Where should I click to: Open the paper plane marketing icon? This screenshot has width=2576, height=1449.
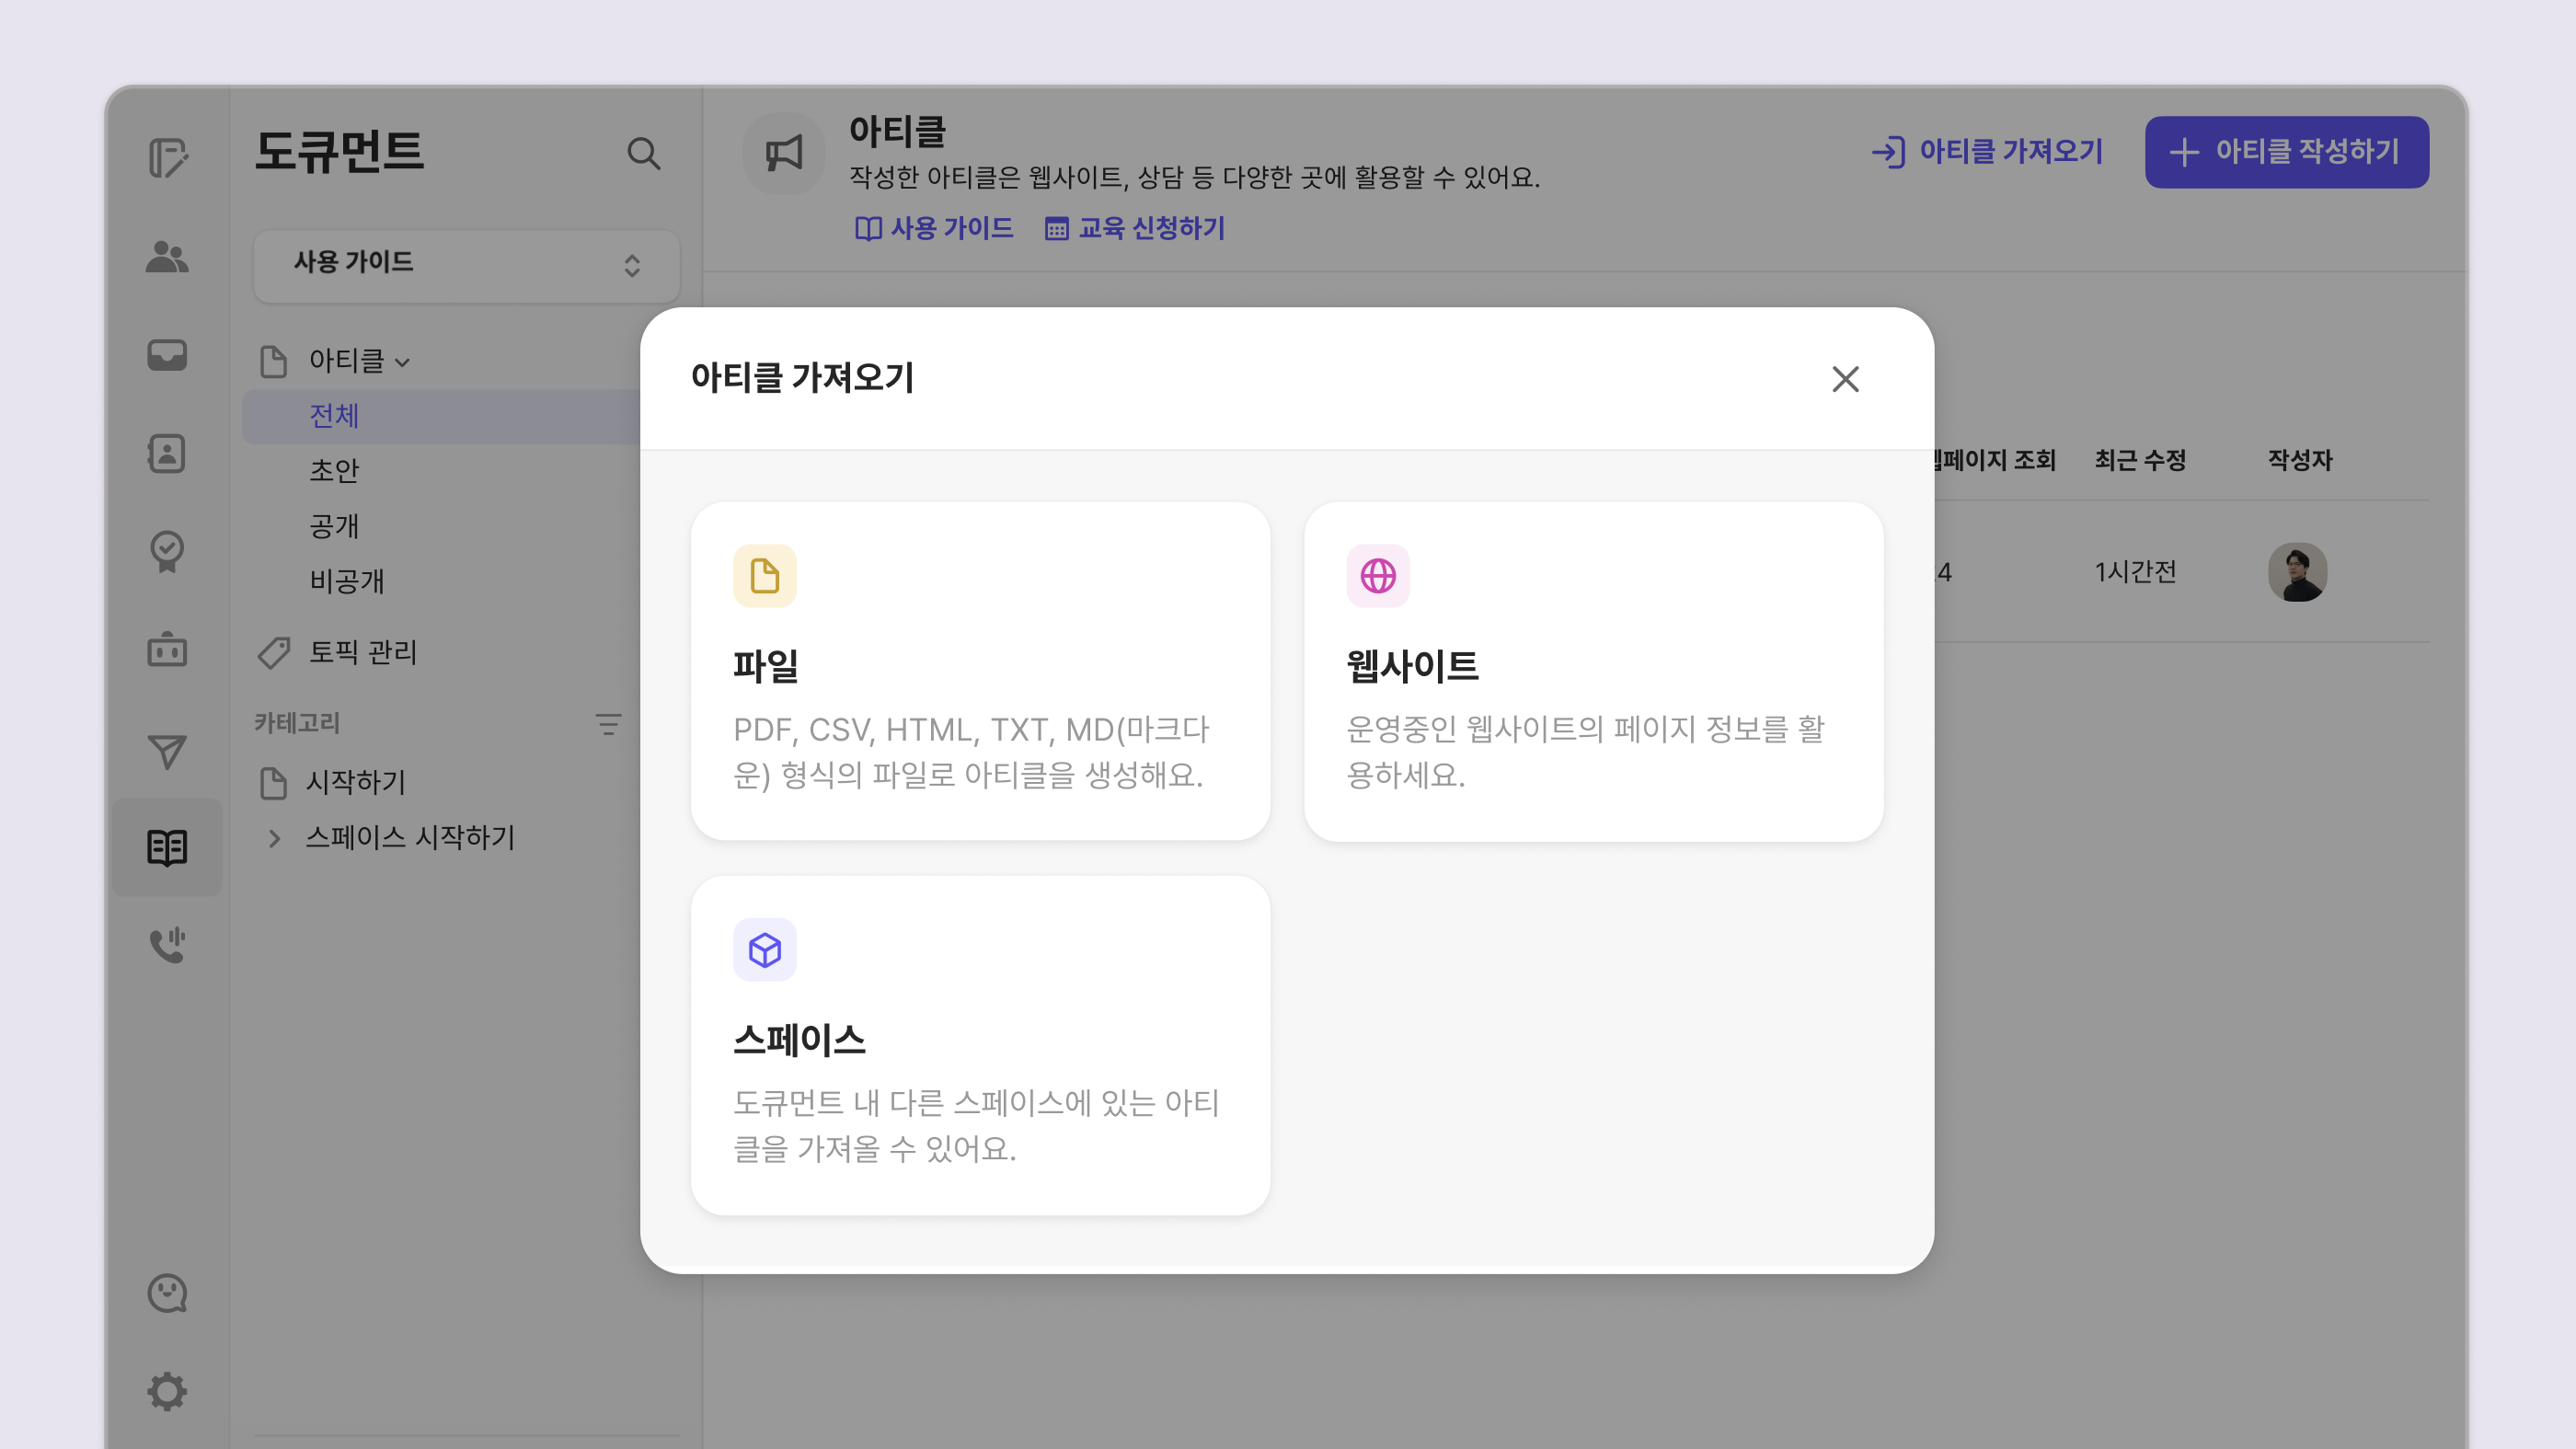coord(166,751)
